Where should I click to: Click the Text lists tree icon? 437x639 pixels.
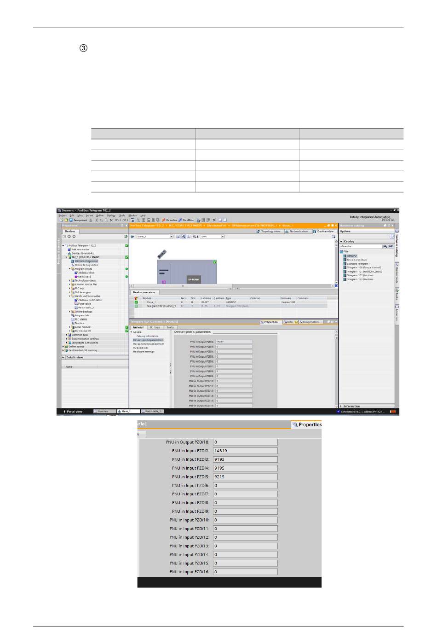73,323
